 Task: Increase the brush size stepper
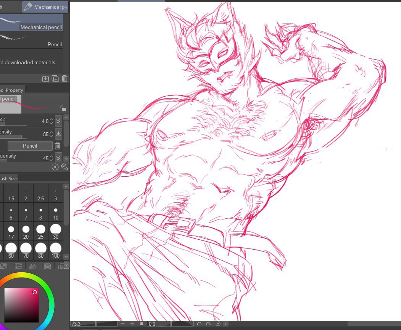click(52, 119)
